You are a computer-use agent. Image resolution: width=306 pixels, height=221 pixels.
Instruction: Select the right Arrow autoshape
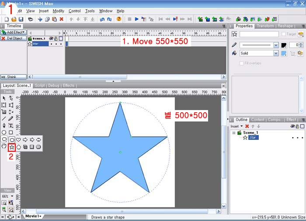(25, 140)
